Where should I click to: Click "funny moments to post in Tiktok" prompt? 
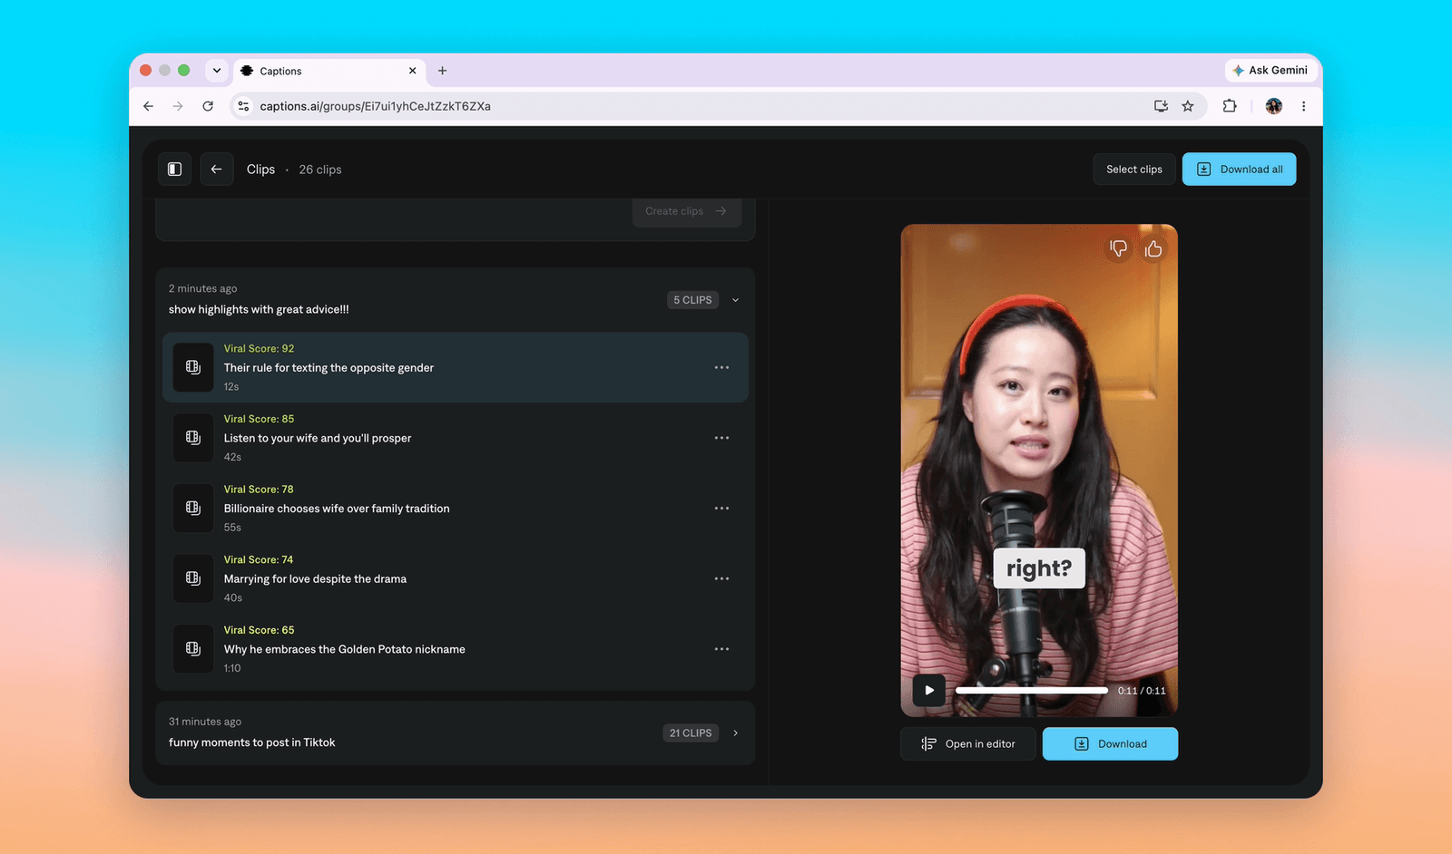pos(251,742)
